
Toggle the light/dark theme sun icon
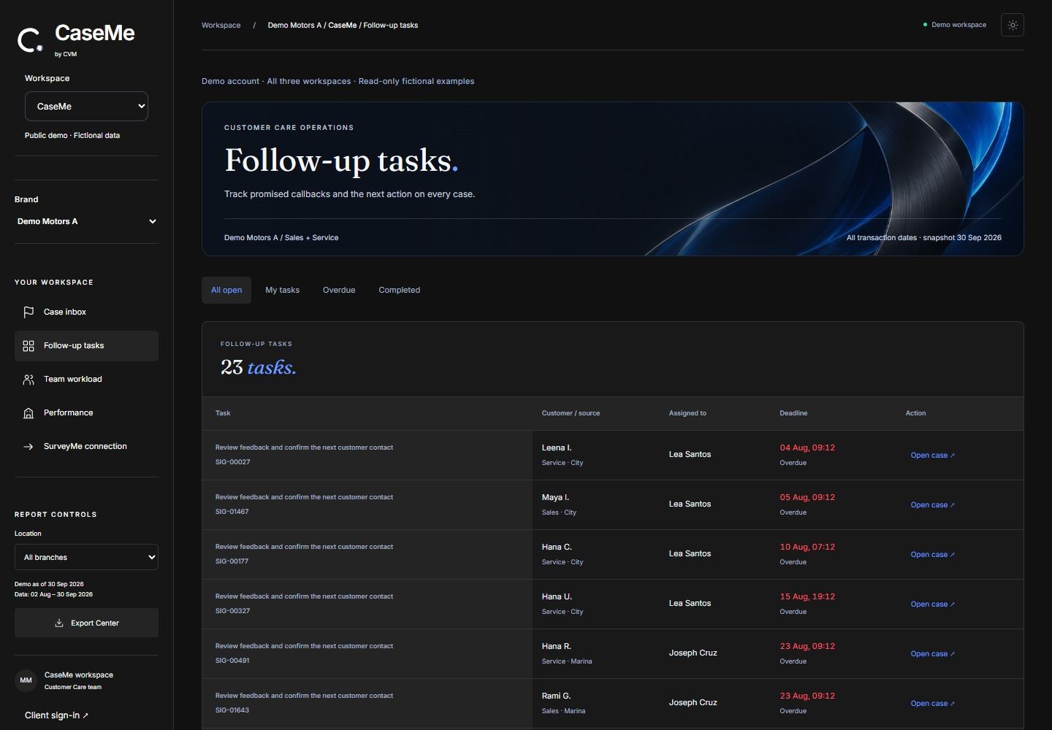pos(1013,25)
